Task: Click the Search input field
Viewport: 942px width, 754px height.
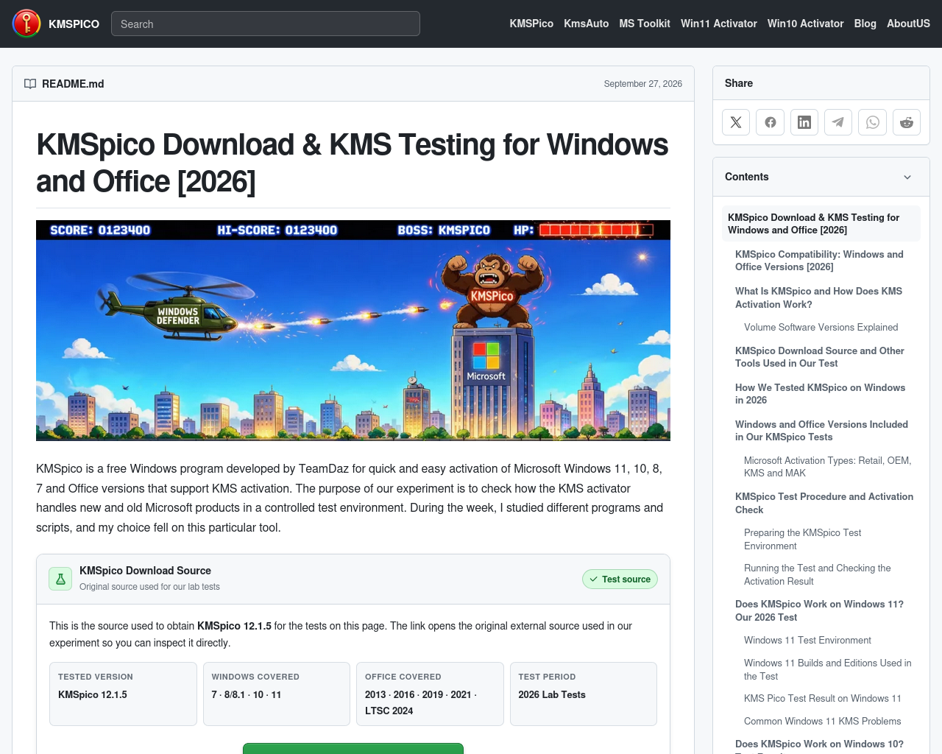Action: click(x=266, y=24)
